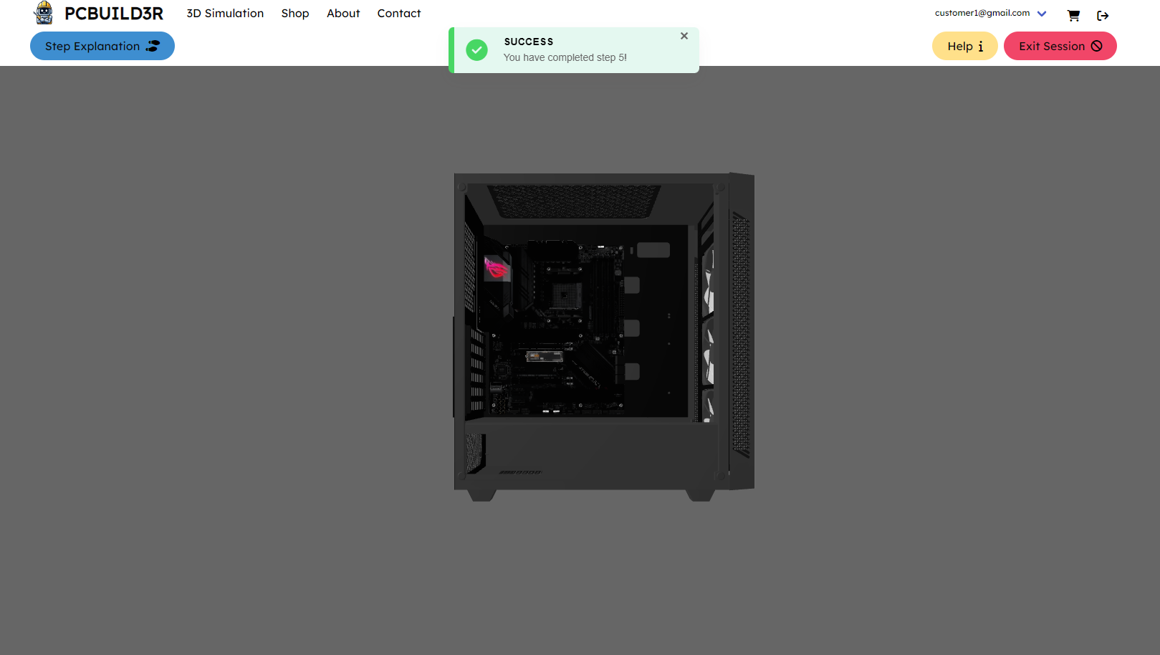Open the 3D Simulation menu item
Screen dimensions: 1160x655
point(225,14)
